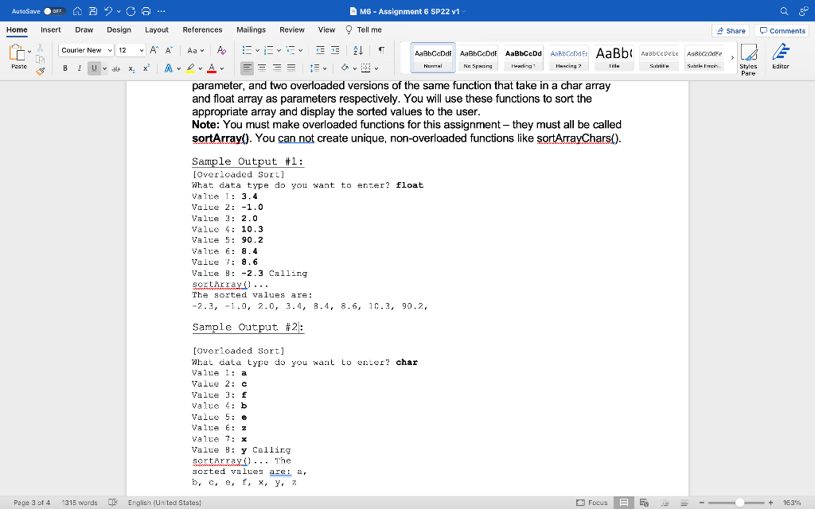Open the Editor pane

[x=781, y=57]
